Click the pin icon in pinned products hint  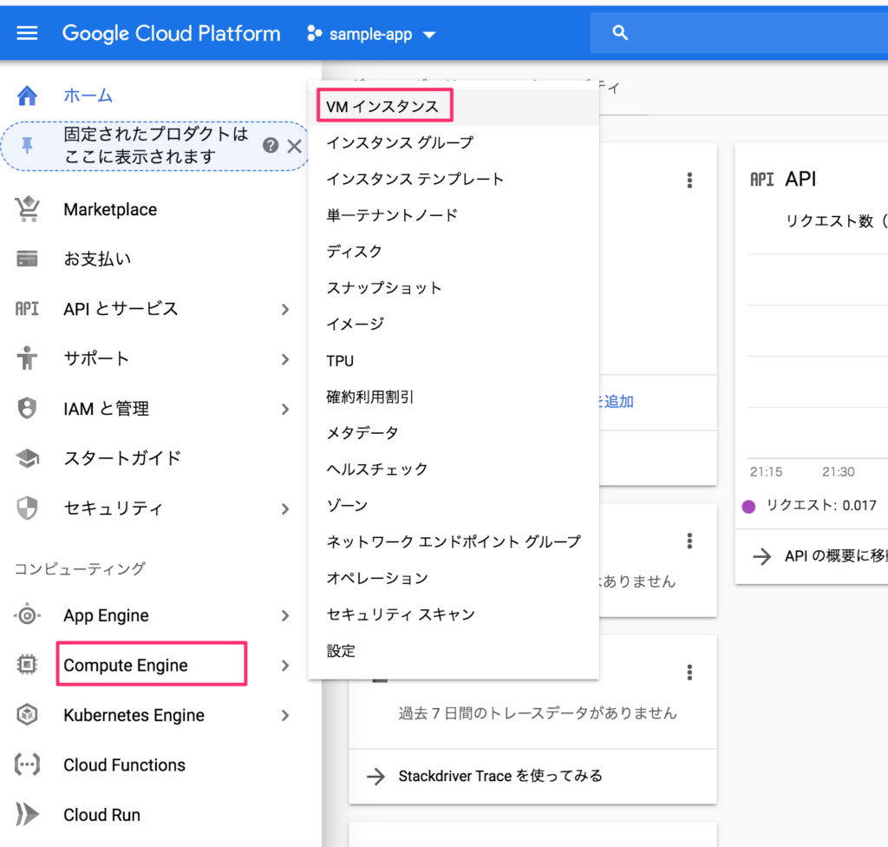point(27,146)
